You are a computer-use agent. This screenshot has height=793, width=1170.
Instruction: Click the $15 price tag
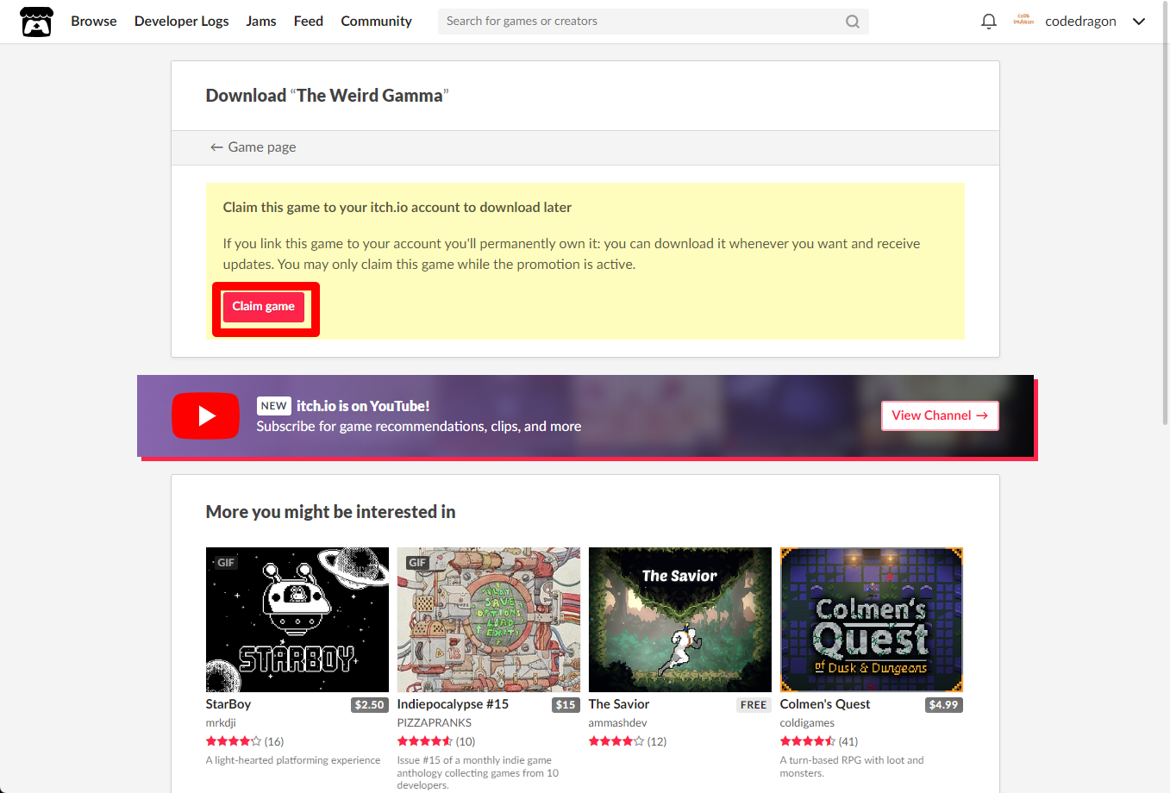click(x=566, y=705)
